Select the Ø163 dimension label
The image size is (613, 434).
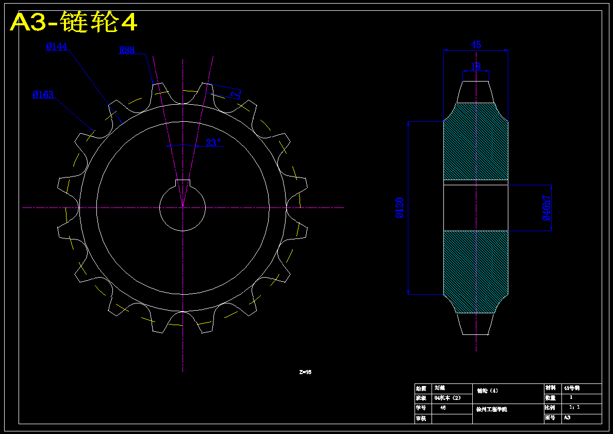point(43,95)
